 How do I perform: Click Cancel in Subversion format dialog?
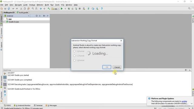click(x=117, y=67)
